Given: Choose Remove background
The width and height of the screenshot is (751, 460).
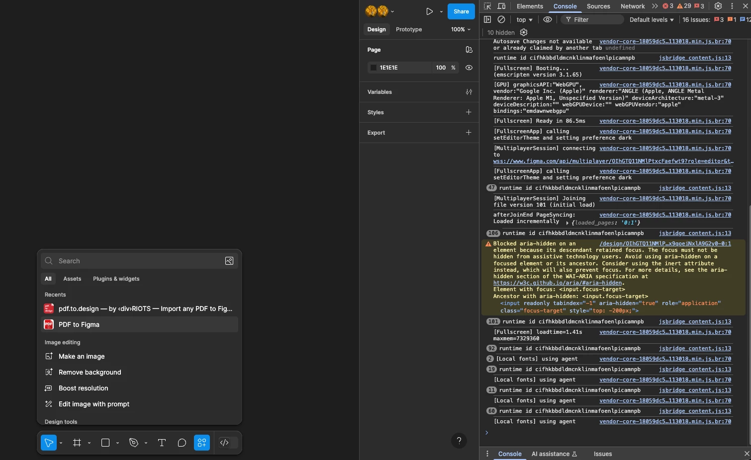Looking at the screenshot, I should pos(139,372).
